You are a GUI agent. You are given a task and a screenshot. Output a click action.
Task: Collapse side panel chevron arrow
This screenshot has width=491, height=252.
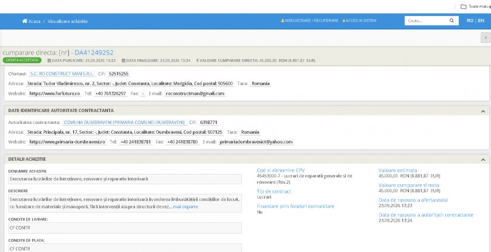(x=486, y=37)
